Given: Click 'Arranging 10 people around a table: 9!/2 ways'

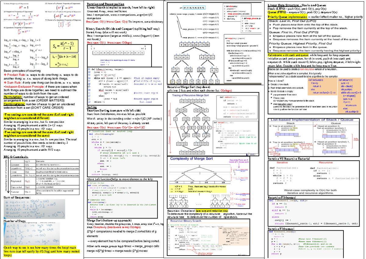Looking at the screenshot, I should pos(32,150).
